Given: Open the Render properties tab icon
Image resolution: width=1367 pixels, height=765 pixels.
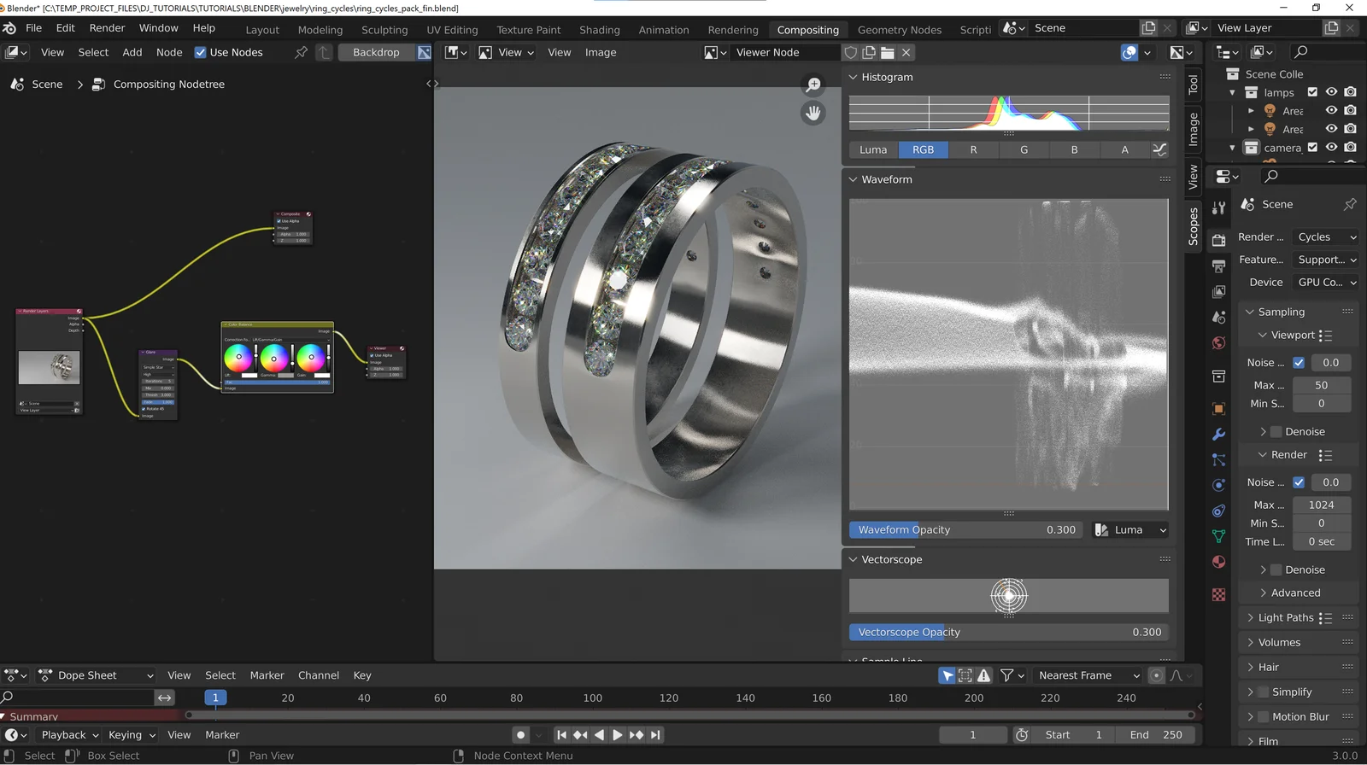Looking at the screenshot, I should click(x=1219, y=241).
